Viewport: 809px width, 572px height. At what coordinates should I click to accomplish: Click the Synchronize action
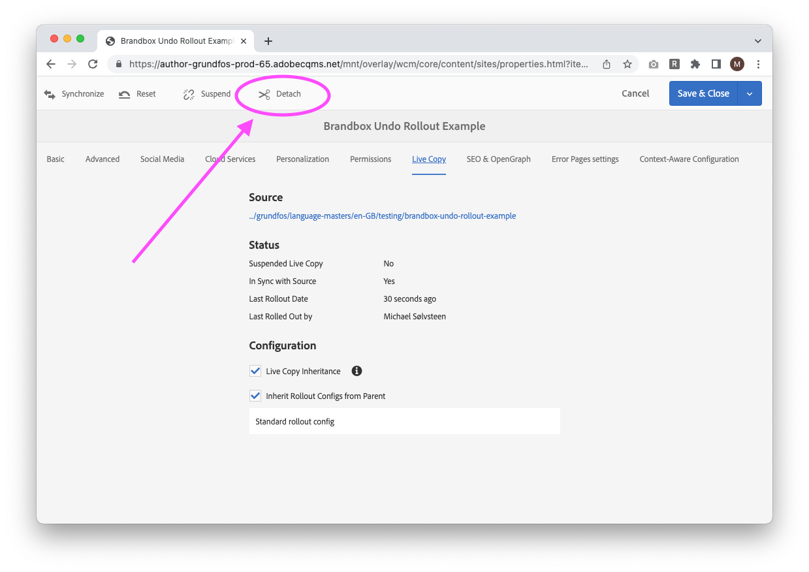(x=74, y=94)
